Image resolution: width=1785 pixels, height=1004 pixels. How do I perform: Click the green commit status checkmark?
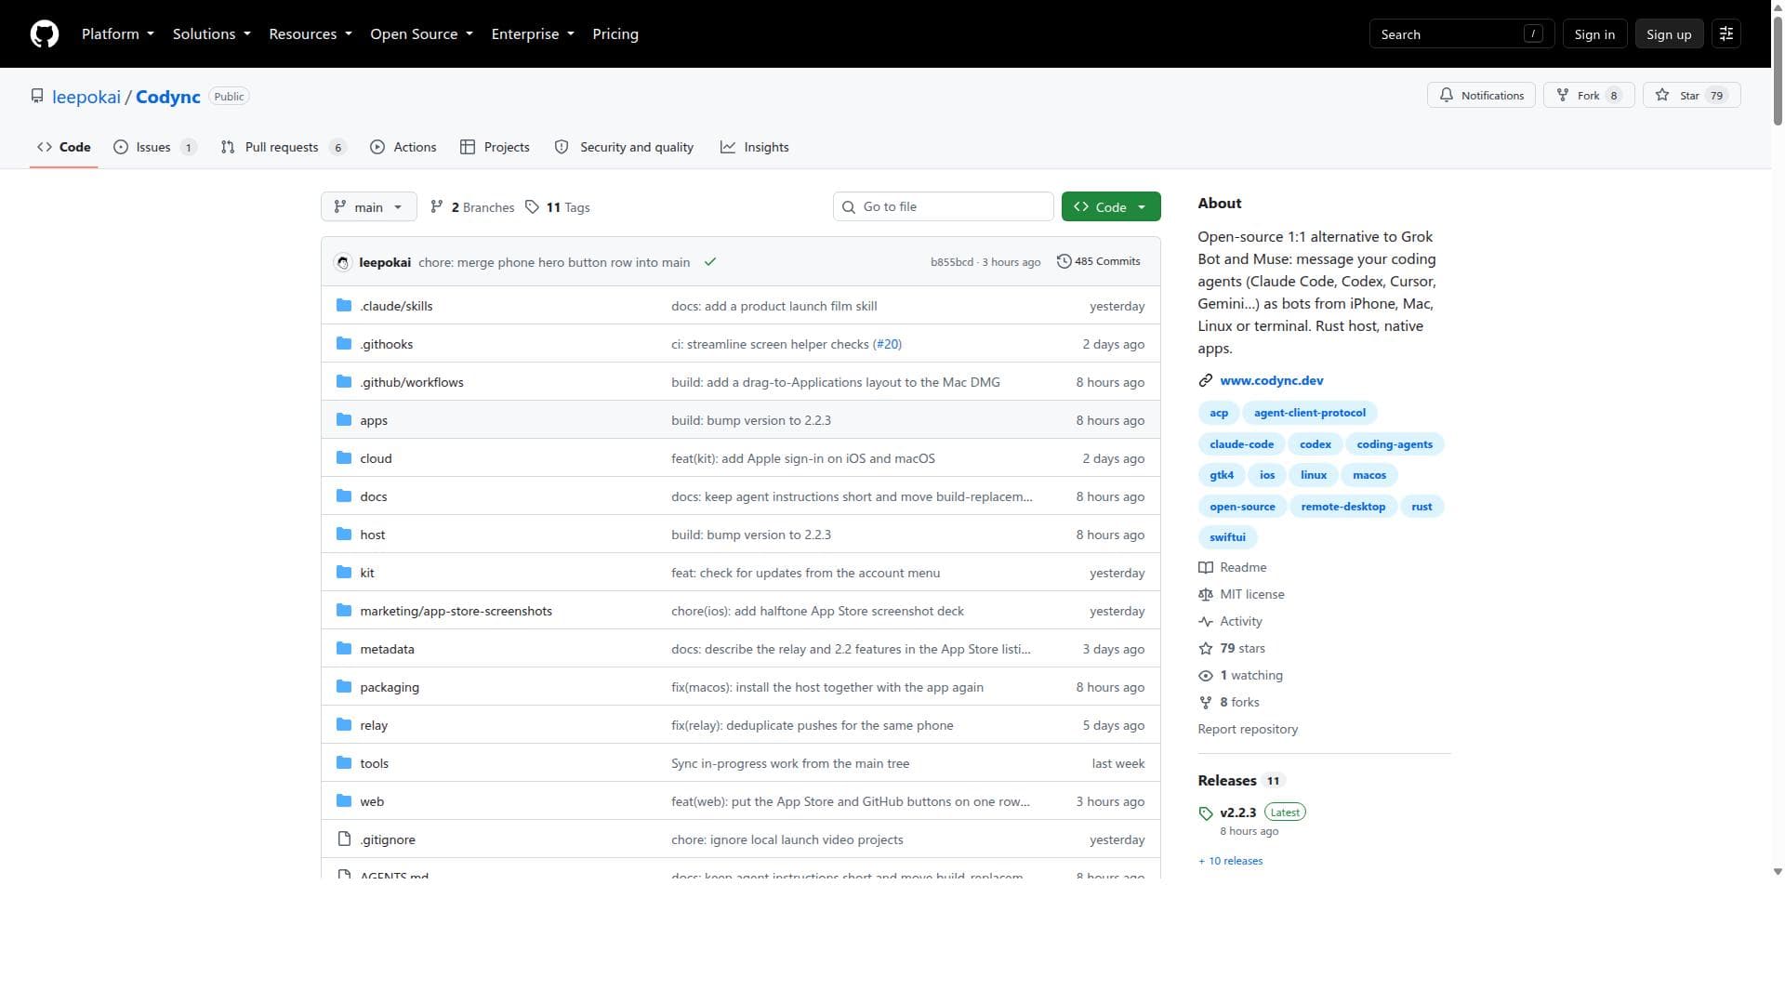pos(710,262)
